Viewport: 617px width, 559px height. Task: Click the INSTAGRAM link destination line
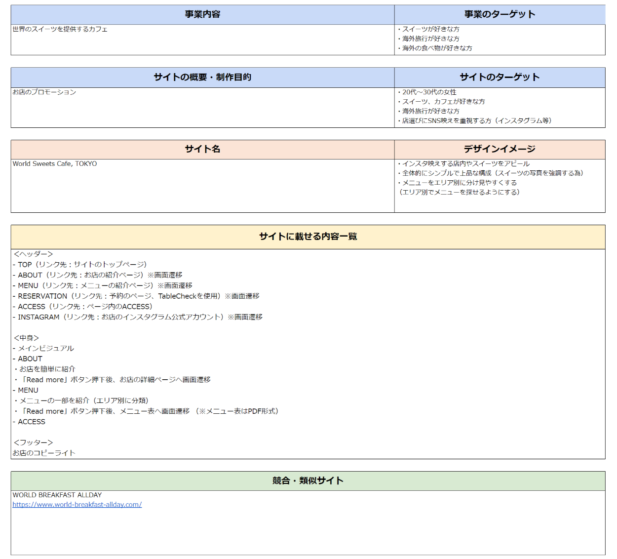click(x=138, y=317)
